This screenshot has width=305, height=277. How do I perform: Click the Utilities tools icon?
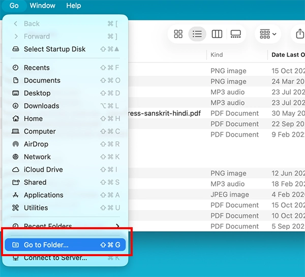[16, 208]
